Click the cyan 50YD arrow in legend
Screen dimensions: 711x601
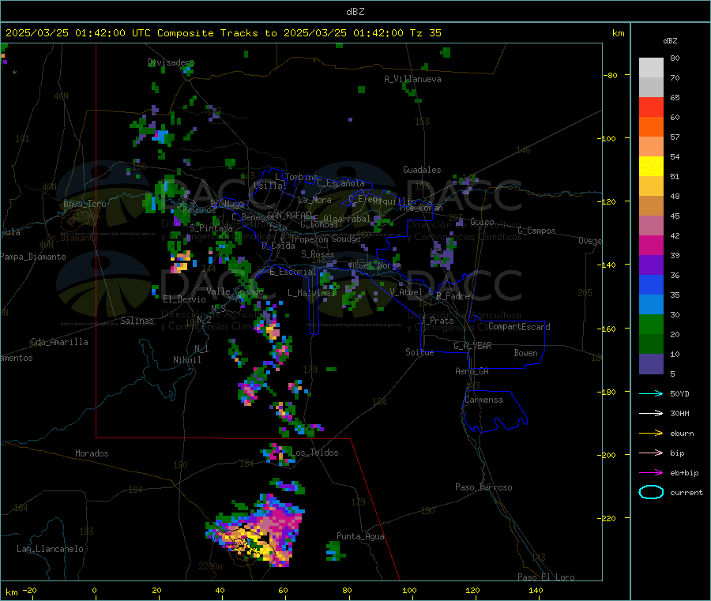click(x=651, y=393)
